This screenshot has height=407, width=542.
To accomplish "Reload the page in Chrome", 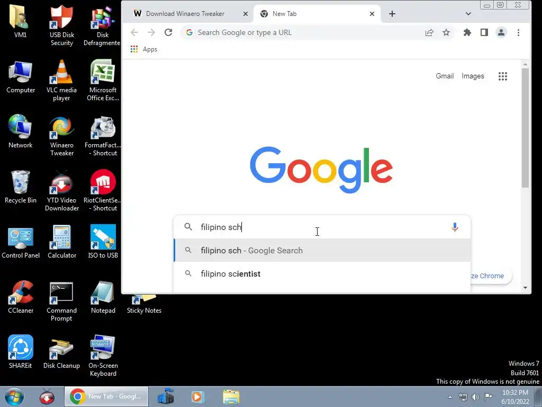I will pyautogui.click(x=168, y=32).
